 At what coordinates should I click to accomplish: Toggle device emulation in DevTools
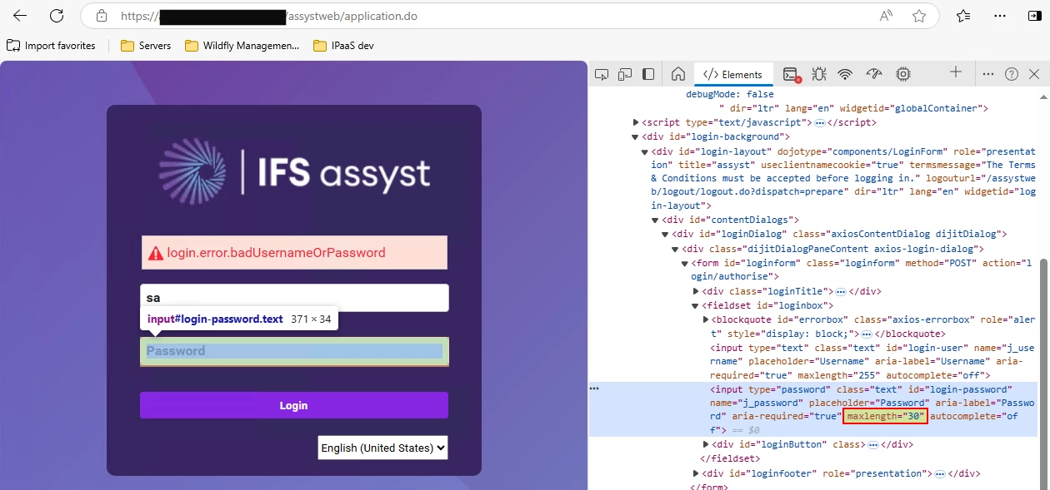[625, 74]
